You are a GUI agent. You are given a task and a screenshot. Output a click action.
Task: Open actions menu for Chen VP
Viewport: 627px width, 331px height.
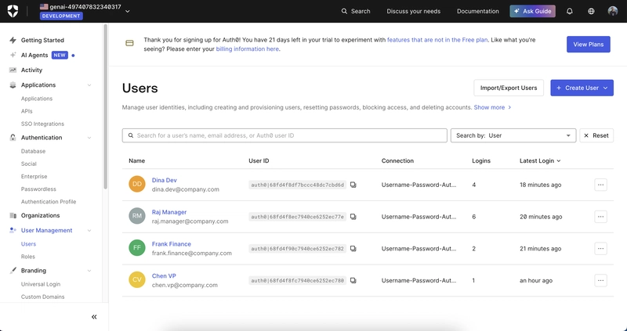click(x=600, y=280)
